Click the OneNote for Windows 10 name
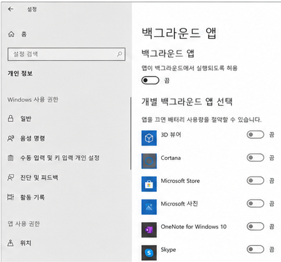 [x=193, y=227]
